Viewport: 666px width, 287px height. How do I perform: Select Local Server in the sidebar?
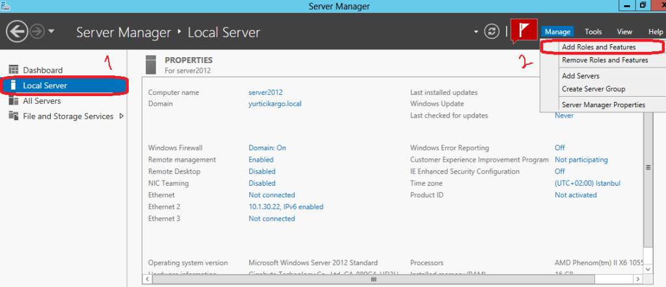pyautogui.click(x=45, y=85)
